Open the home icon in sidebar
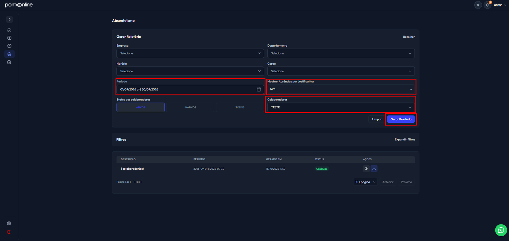The width and height of the screenshot is (509, 241). coord(9,30)
